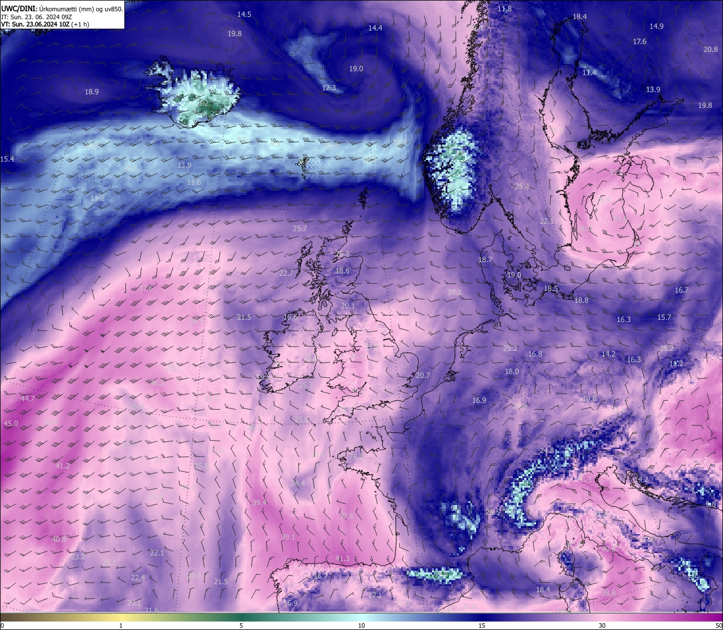The width and height of the screenshot is (723, 630).
Task: Click the 14.9 value label
Action: point(656,27)
